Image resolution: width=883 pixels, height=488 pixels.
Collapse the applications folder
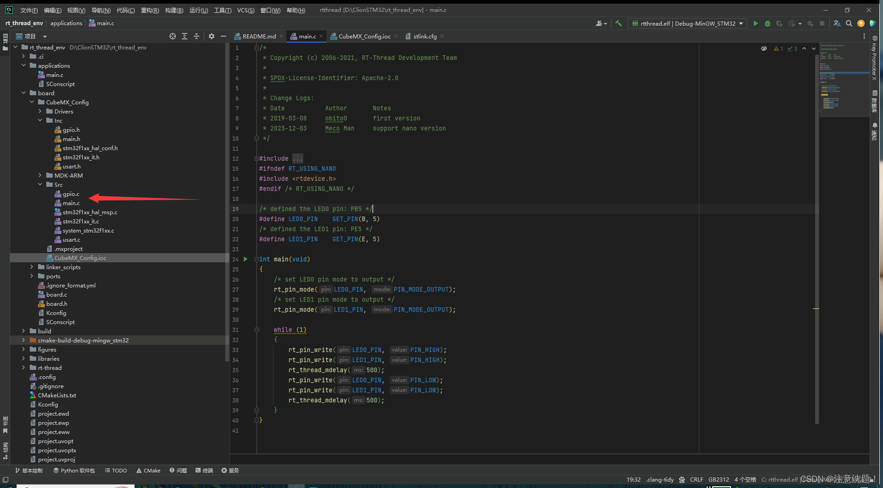pos(23,65)
